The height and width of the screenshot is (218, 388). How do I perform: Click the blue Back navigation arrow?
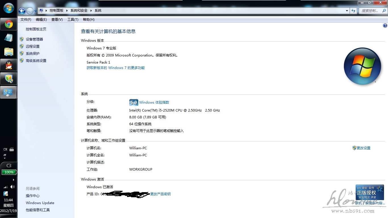(x=22, y=11)
